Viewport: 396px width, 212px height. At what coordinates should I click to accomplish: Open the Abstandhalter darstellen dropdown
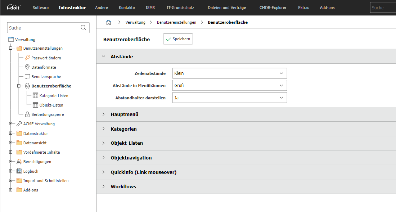click(x=230, y=98)
